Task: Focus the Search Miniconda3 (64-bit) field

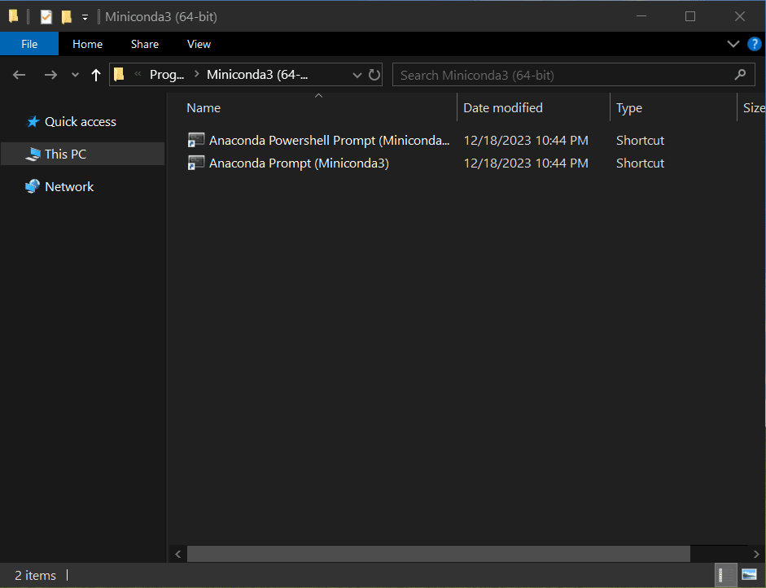Action: click(574, 75)
